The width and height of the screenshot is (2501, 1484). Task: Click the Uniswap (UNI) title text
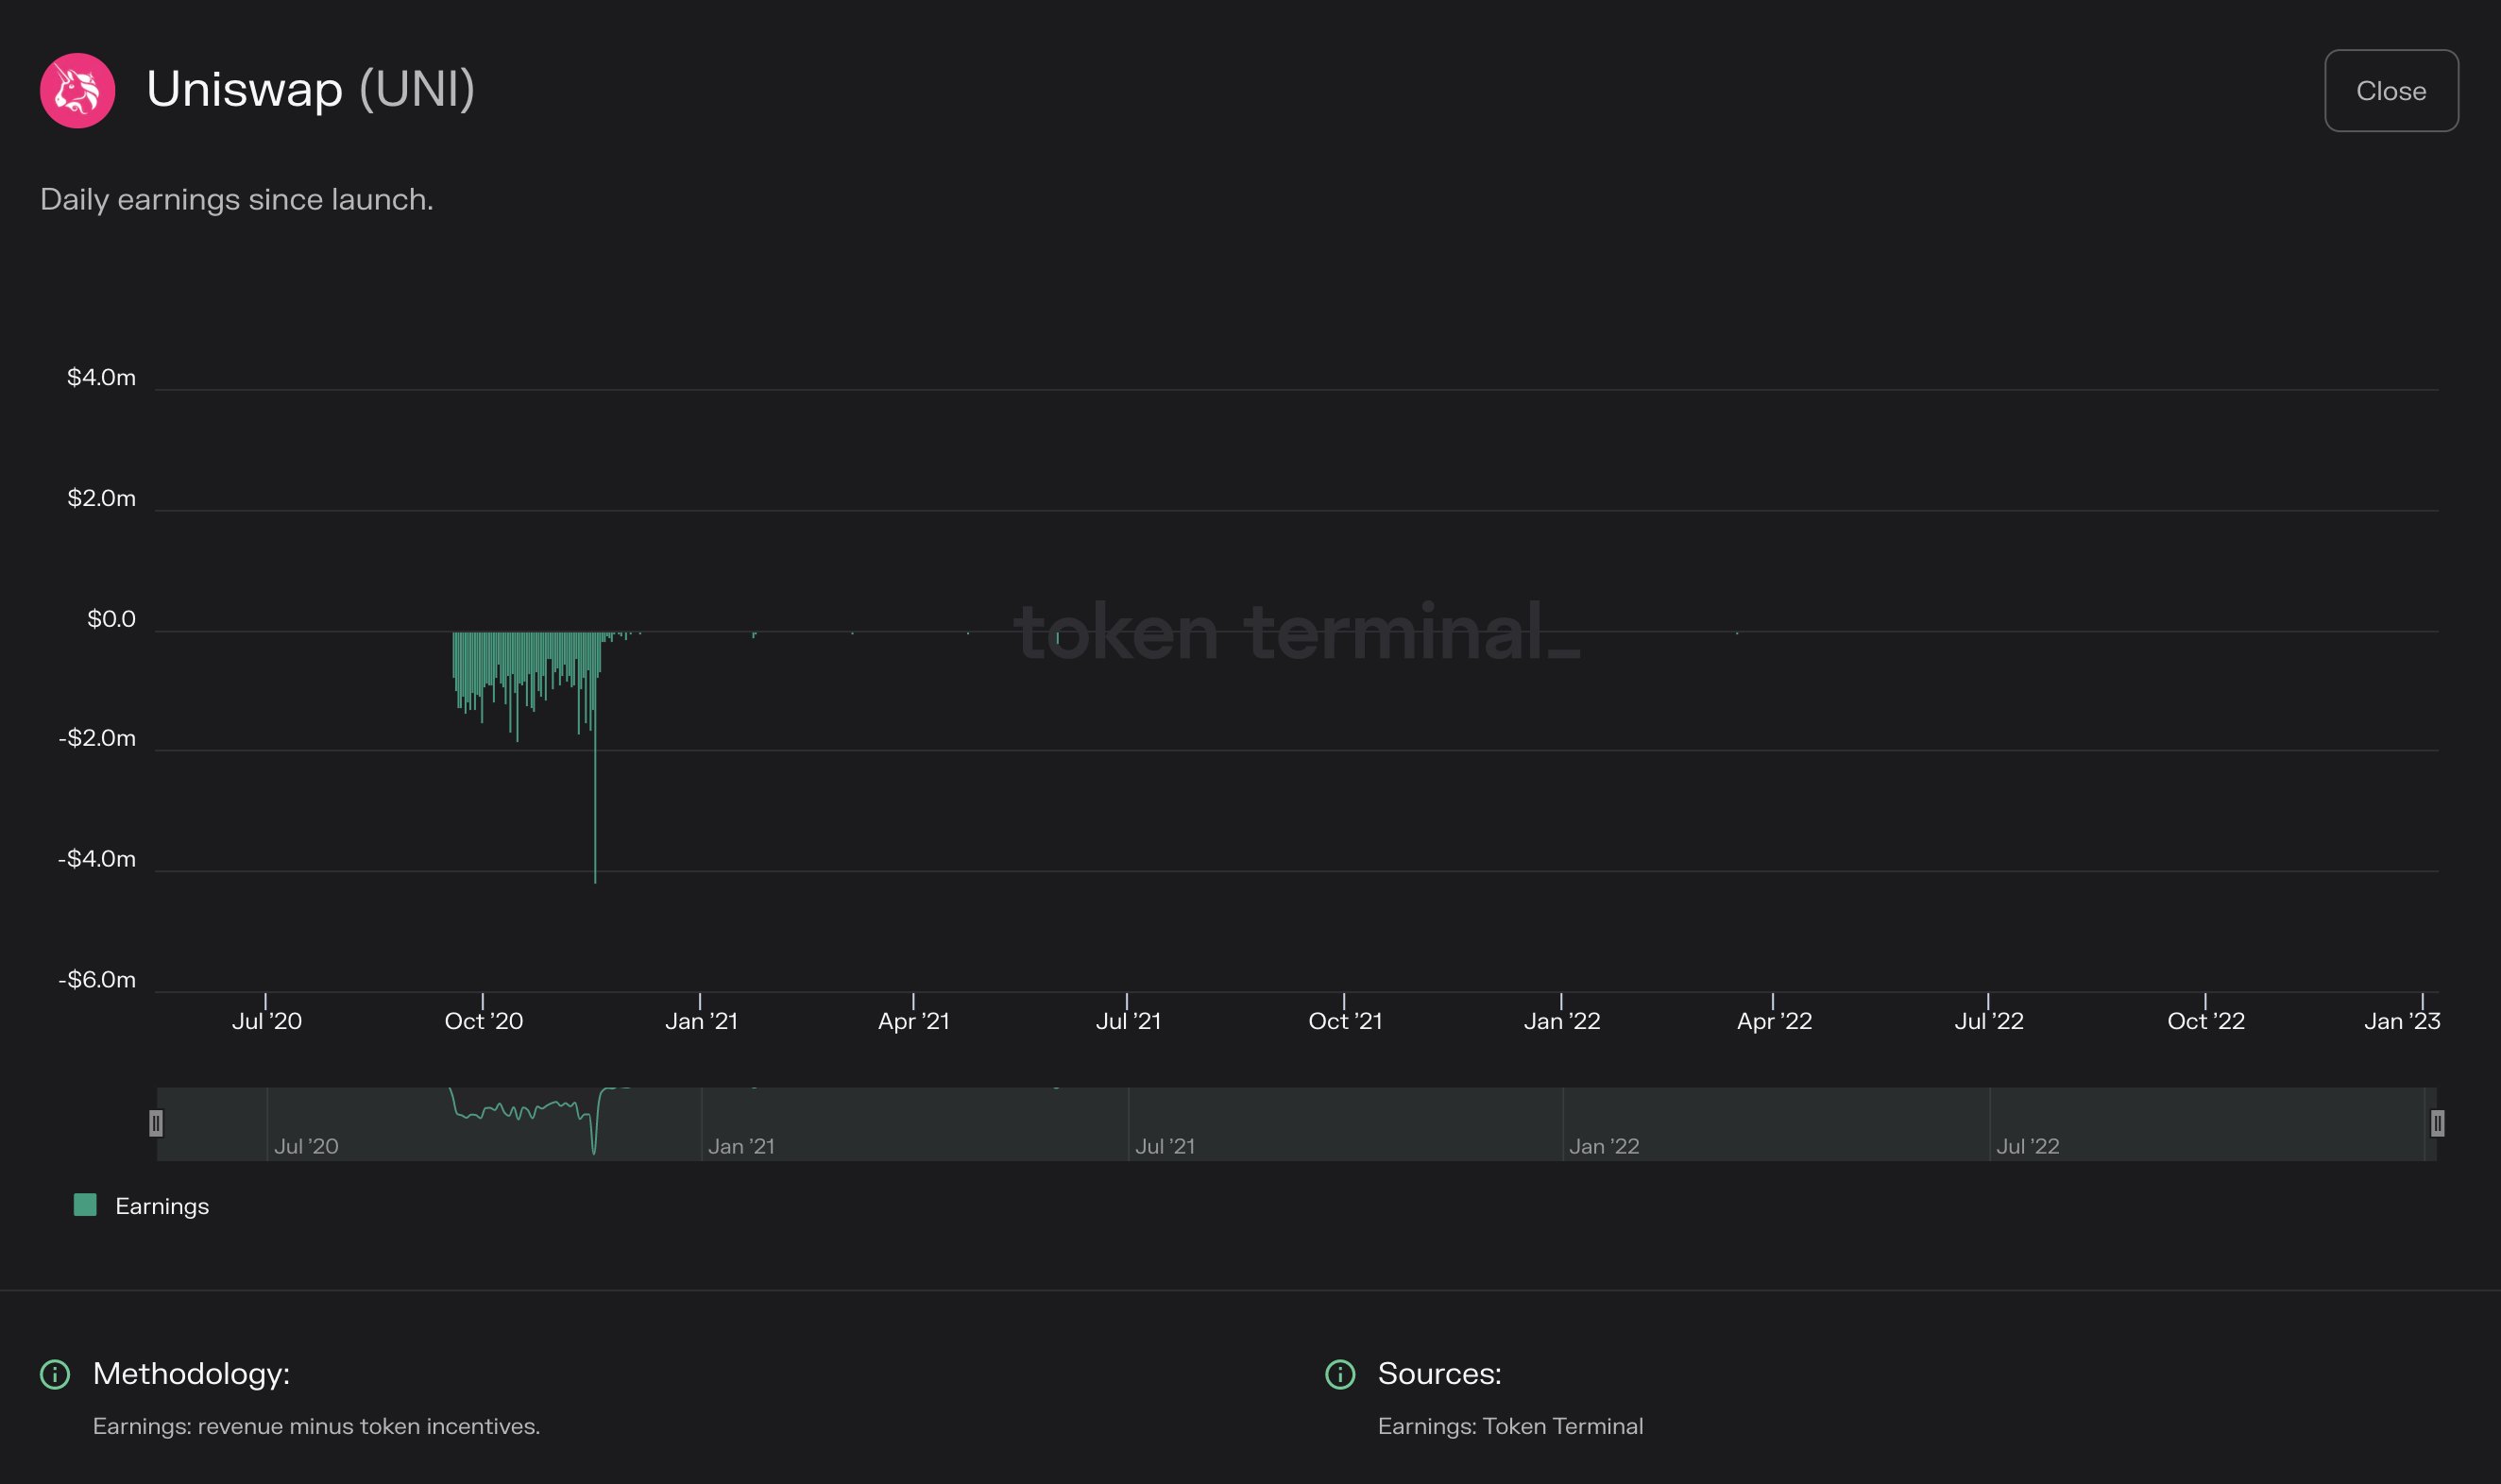tap(310, 89)
